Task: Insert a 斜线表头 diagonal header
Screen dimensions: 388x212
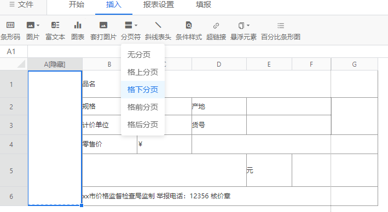Action: (158, 31)
